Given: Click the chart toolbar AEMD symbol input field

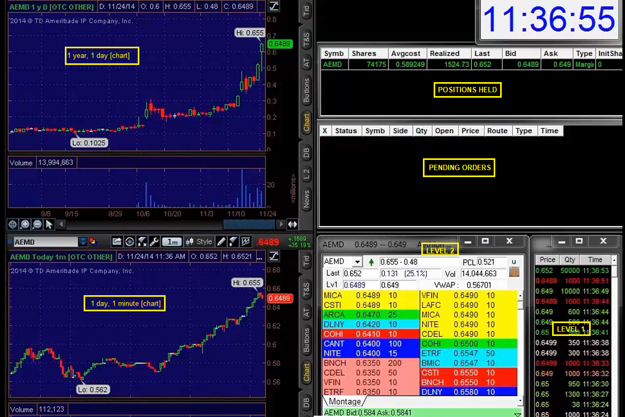Looking at the screenshot, I should click(46, 242).
